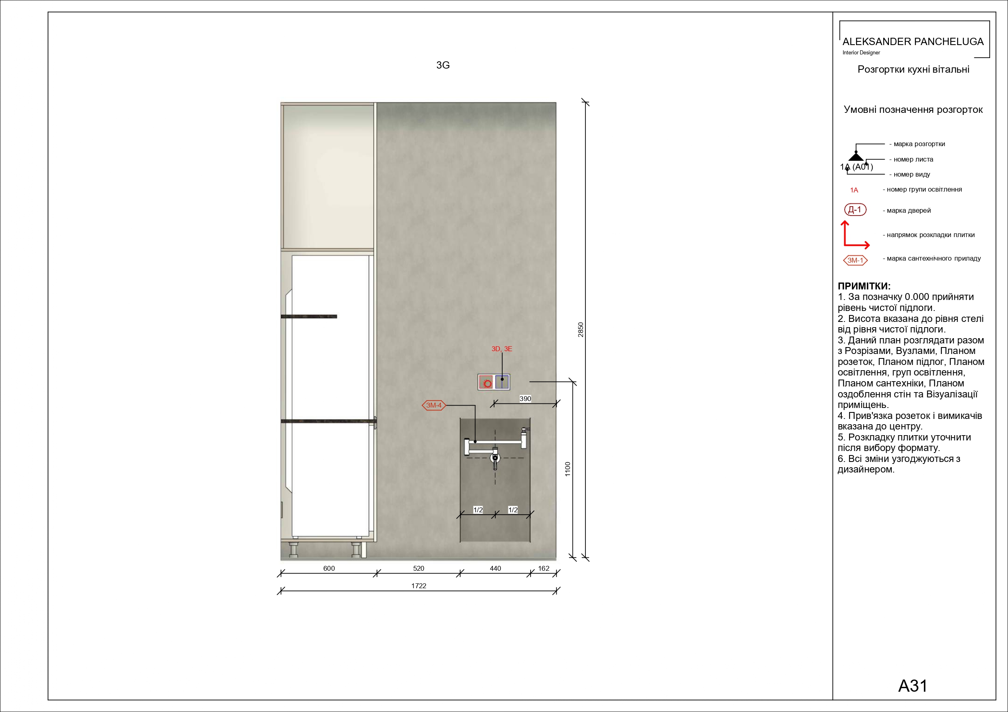Click the black elevation marker triangle in legend
This screenshot has height=712, width=1008.
tap(856, 156)
